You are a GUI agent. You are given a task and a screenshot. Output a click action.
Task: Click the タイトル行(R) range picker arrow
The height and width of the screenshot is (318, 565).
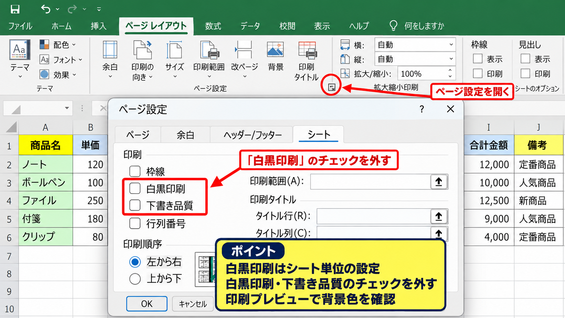pyautogui.click(x=439, y=216)
